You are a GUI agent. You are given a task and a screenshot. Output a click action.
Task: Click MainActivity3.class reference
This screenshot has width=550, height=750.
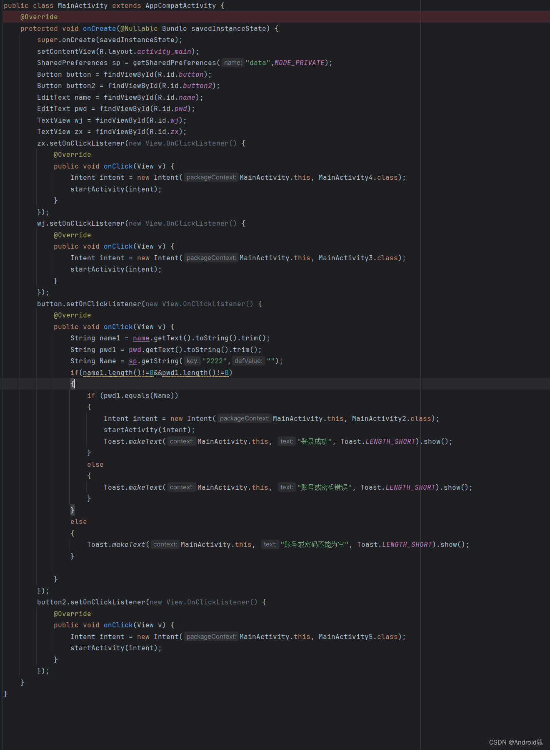click(358, 258)
